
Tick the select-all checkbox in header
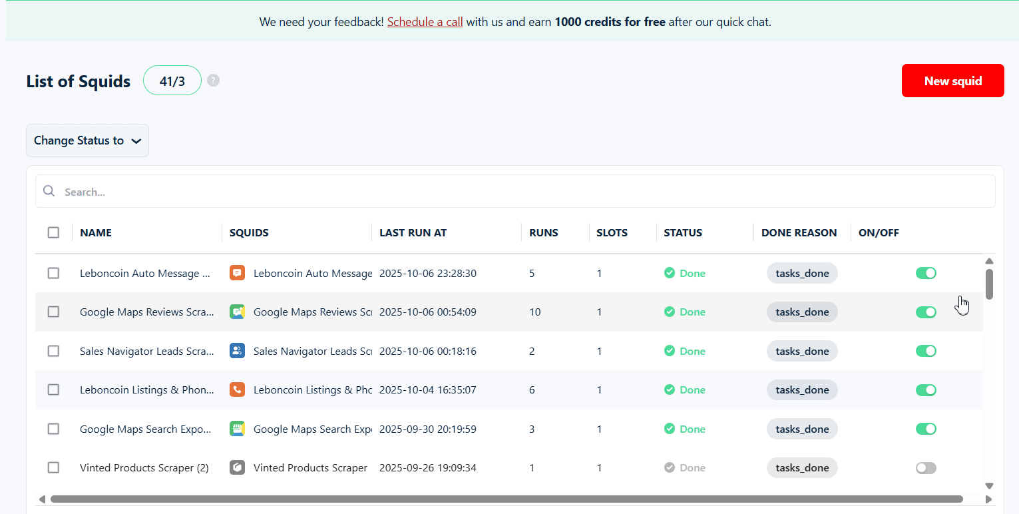click(x=53, y=232)
